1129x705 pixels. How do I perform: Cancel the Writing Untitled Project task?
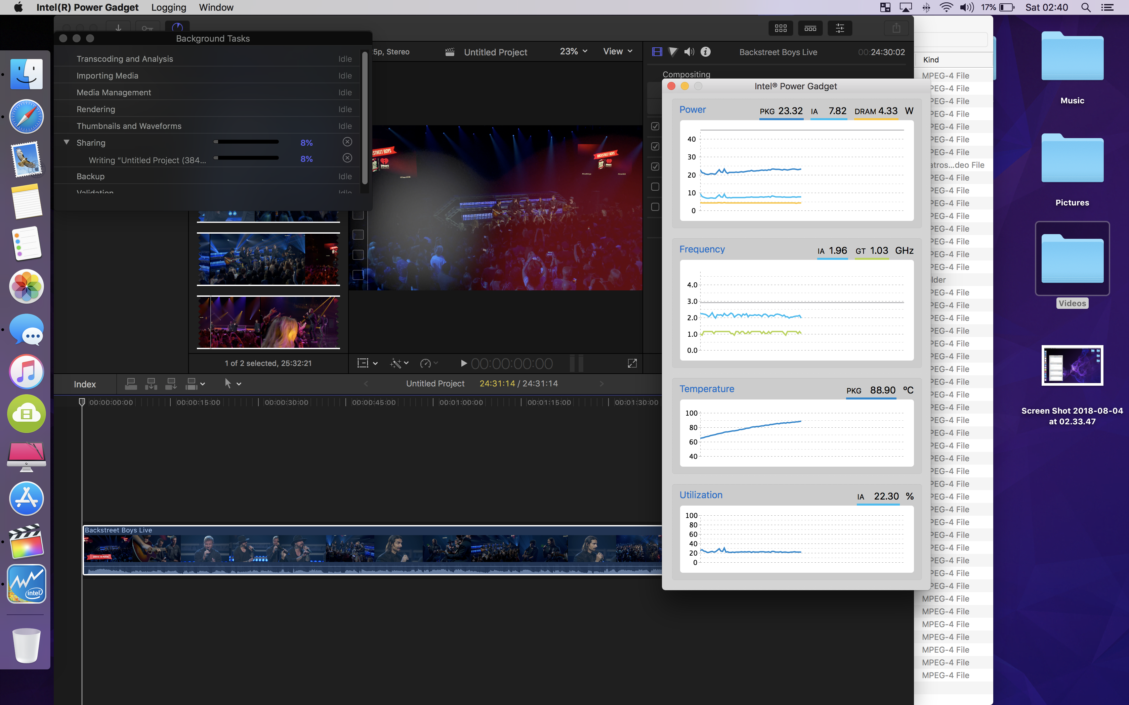click(x=347, y=158)
